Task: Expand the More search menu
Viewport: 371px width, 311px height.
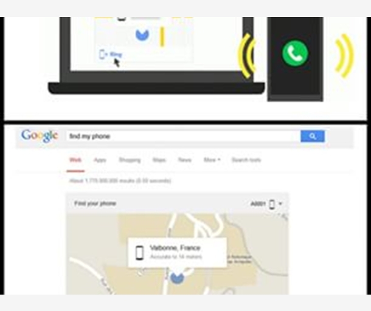Action: coord(212,160)
